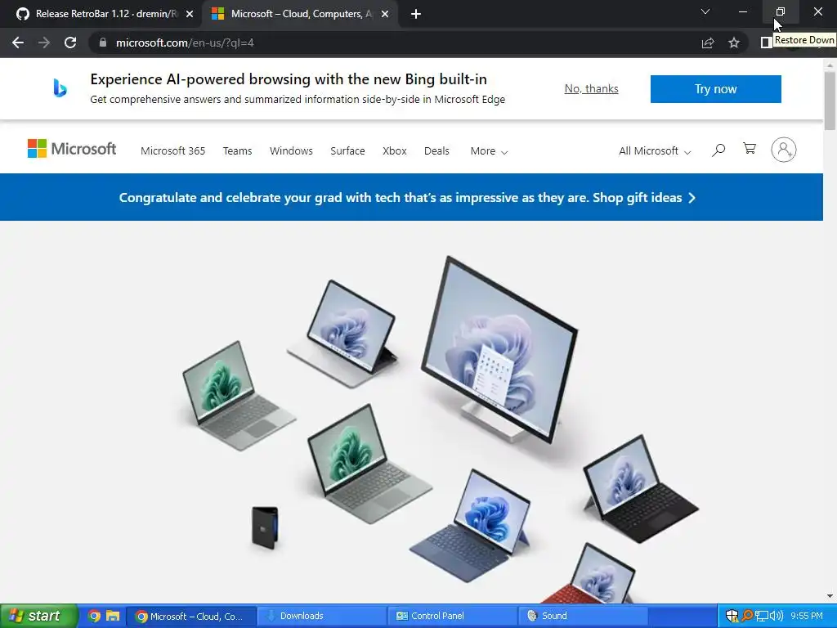Reload the page with the refresh icon
The image size is (837, 628).
[70, 43]
